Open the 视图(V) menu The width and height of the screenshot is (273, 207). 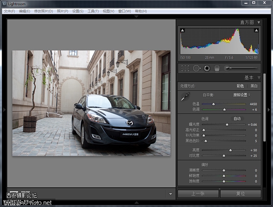coord(108,11)
